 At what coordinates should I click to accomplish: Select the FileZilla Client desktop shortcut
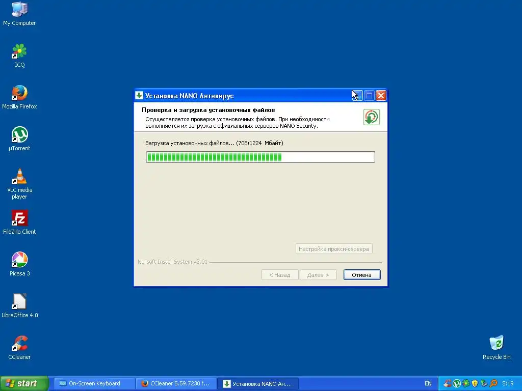19,222
